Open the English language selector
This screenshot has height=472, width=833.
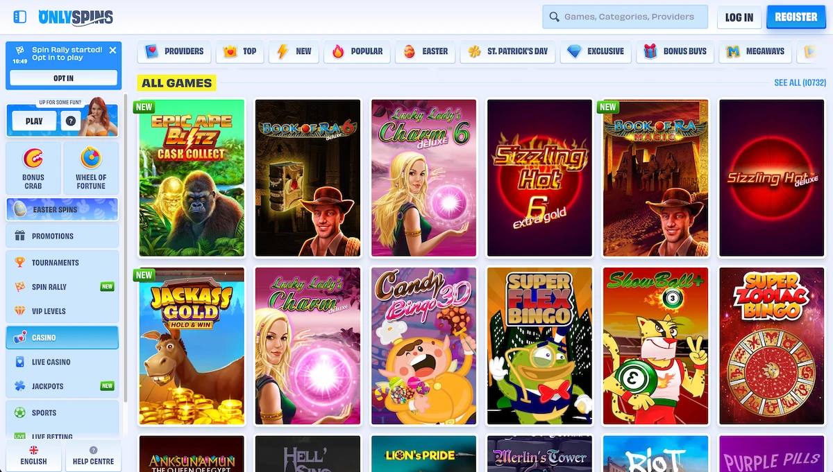click(x=33, y=455)
